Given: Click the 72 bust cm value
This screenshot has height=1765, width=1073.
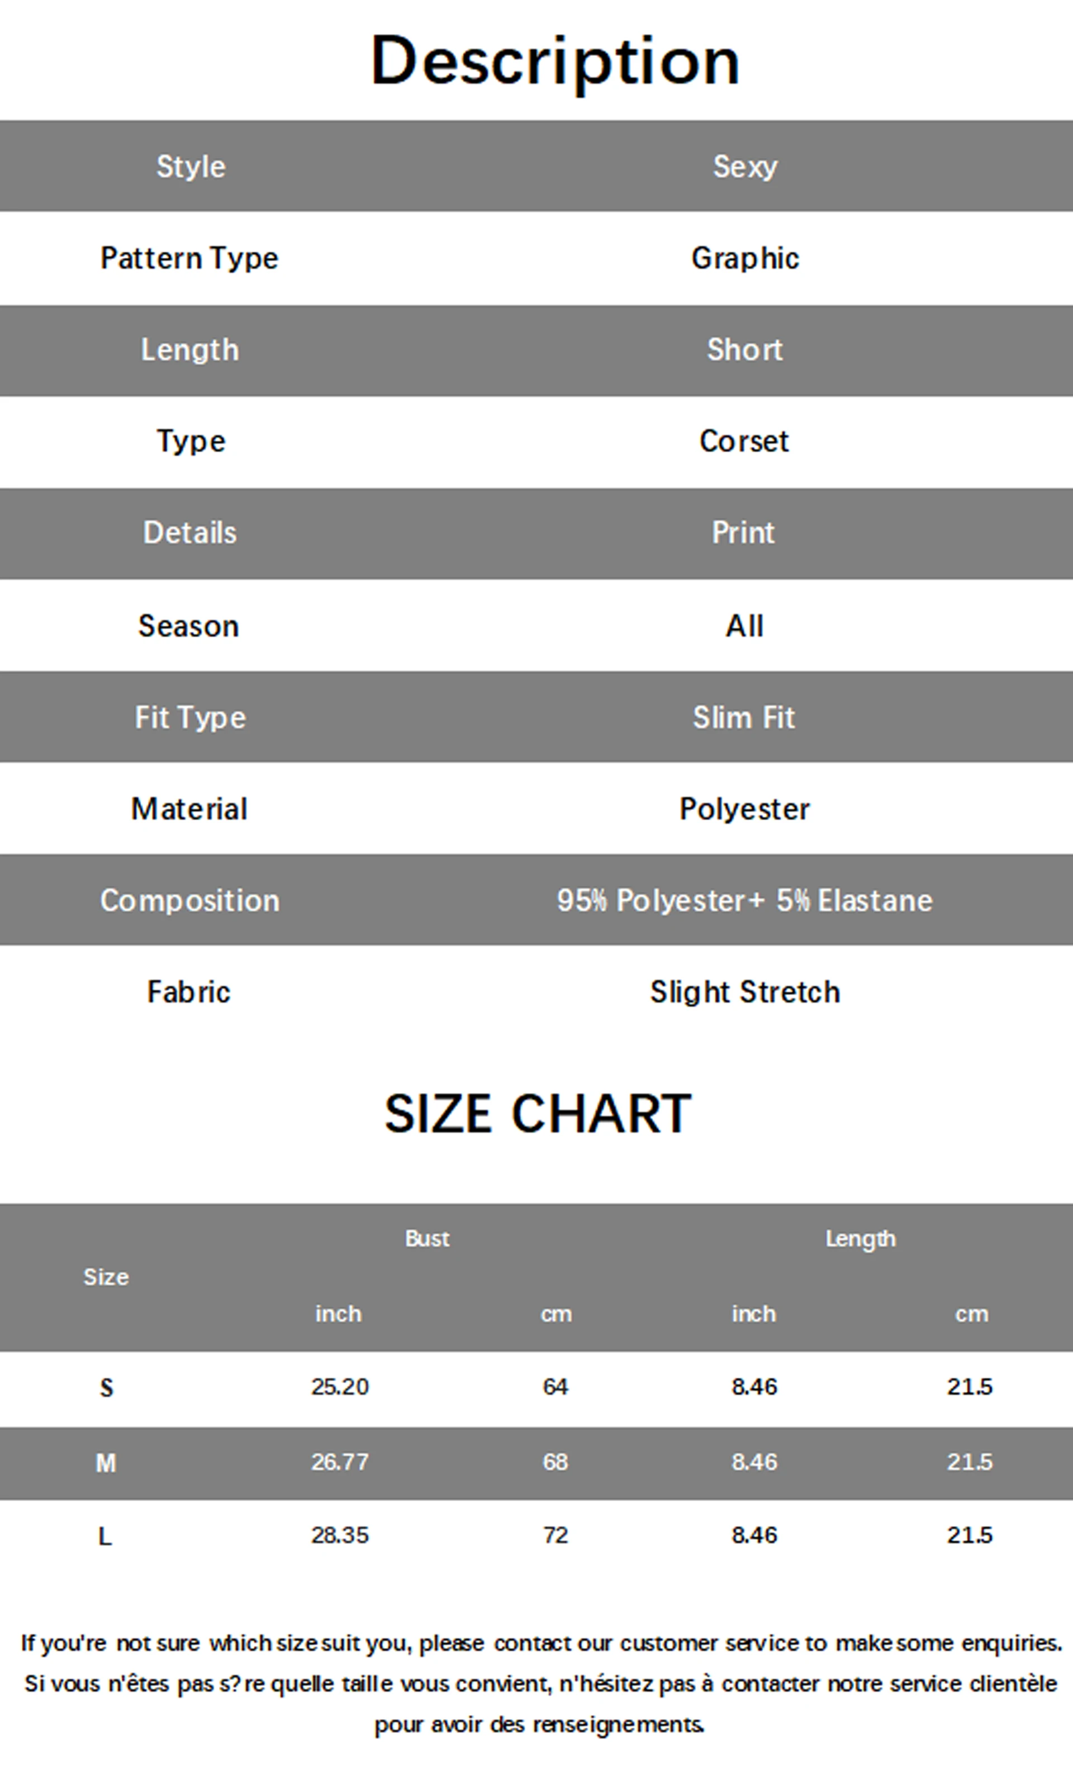Looking at the screenshot, I should [x=555, y=1535].
